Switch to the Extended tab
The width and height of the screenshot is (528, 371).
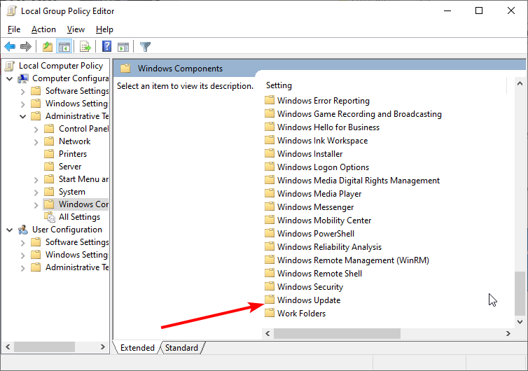tap(137, 347)
